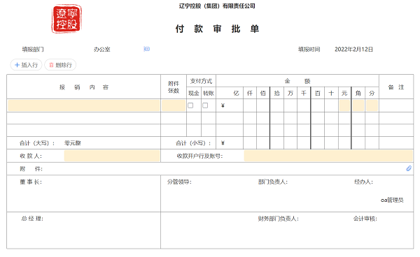Click the 元 amount input cell

click(344, 105)
